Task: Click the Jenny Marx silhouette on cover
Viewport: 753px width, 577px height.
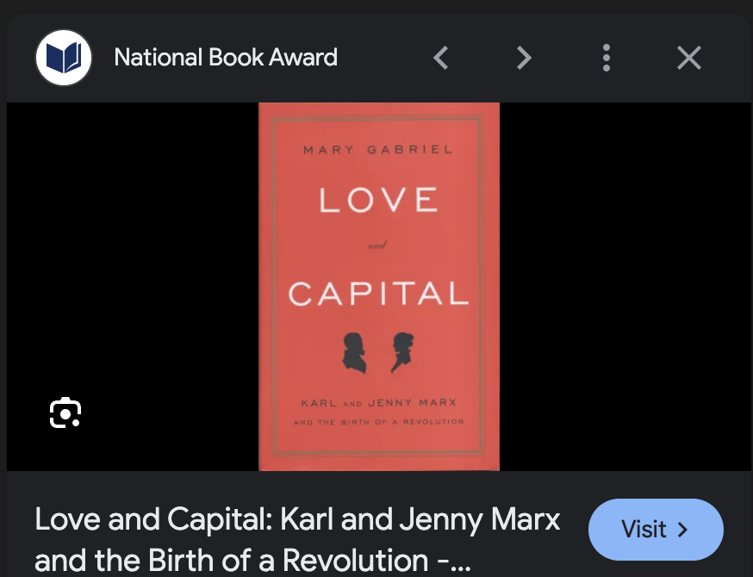Action: [402, 353]
